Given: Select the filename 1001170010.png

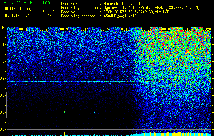Looking at the screenshot, I should [x=18, y=9].
